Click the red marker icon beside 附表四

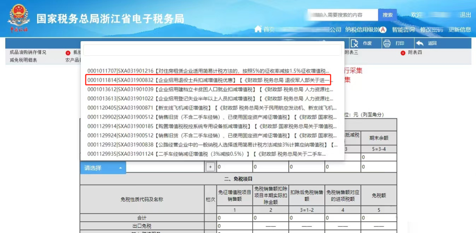tap(403, 53)
